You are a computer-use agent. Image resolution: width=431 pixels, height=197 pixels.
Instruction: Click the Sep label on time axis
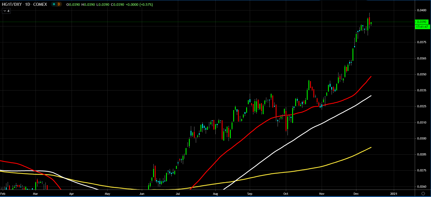250,194
